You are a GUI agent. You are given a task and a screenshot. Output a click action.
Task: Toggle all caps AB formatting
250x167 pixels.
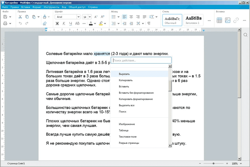point(77,23)
